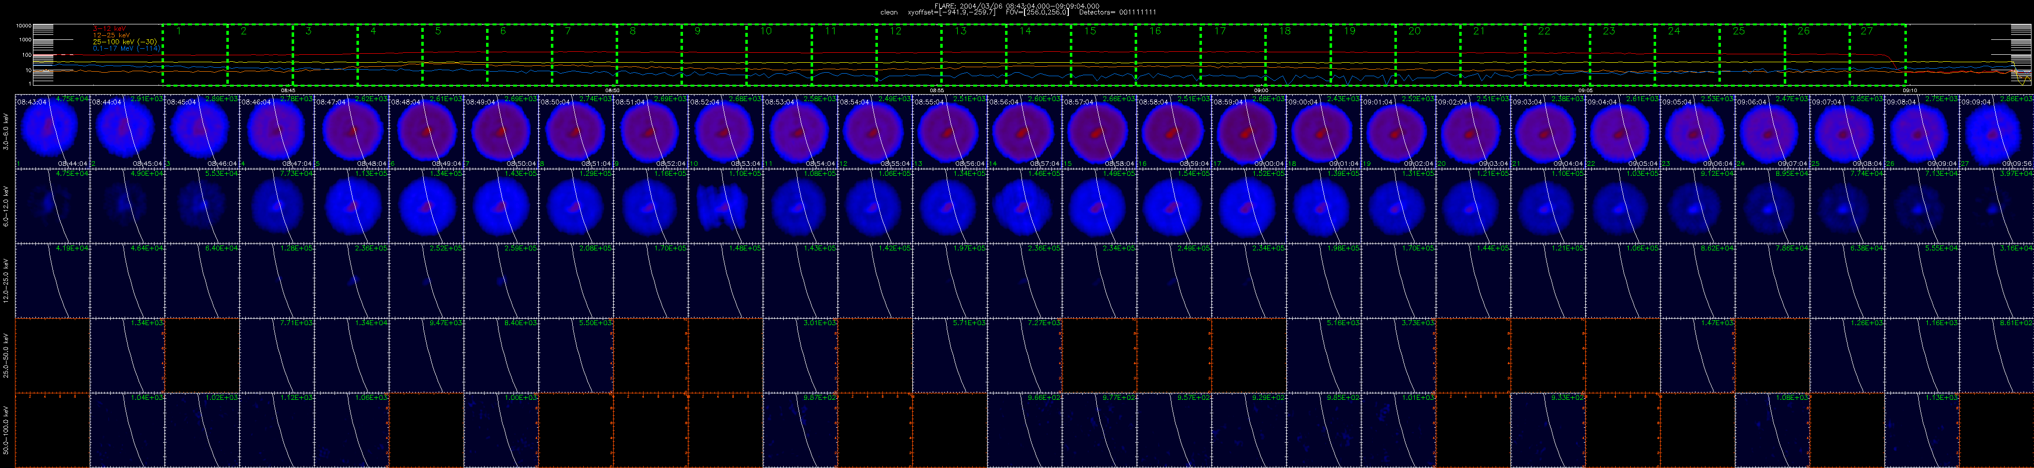Click the orange 12-25 keV legend entry
This screenshot has height=468, width=2034.
(x=111, y=35)
